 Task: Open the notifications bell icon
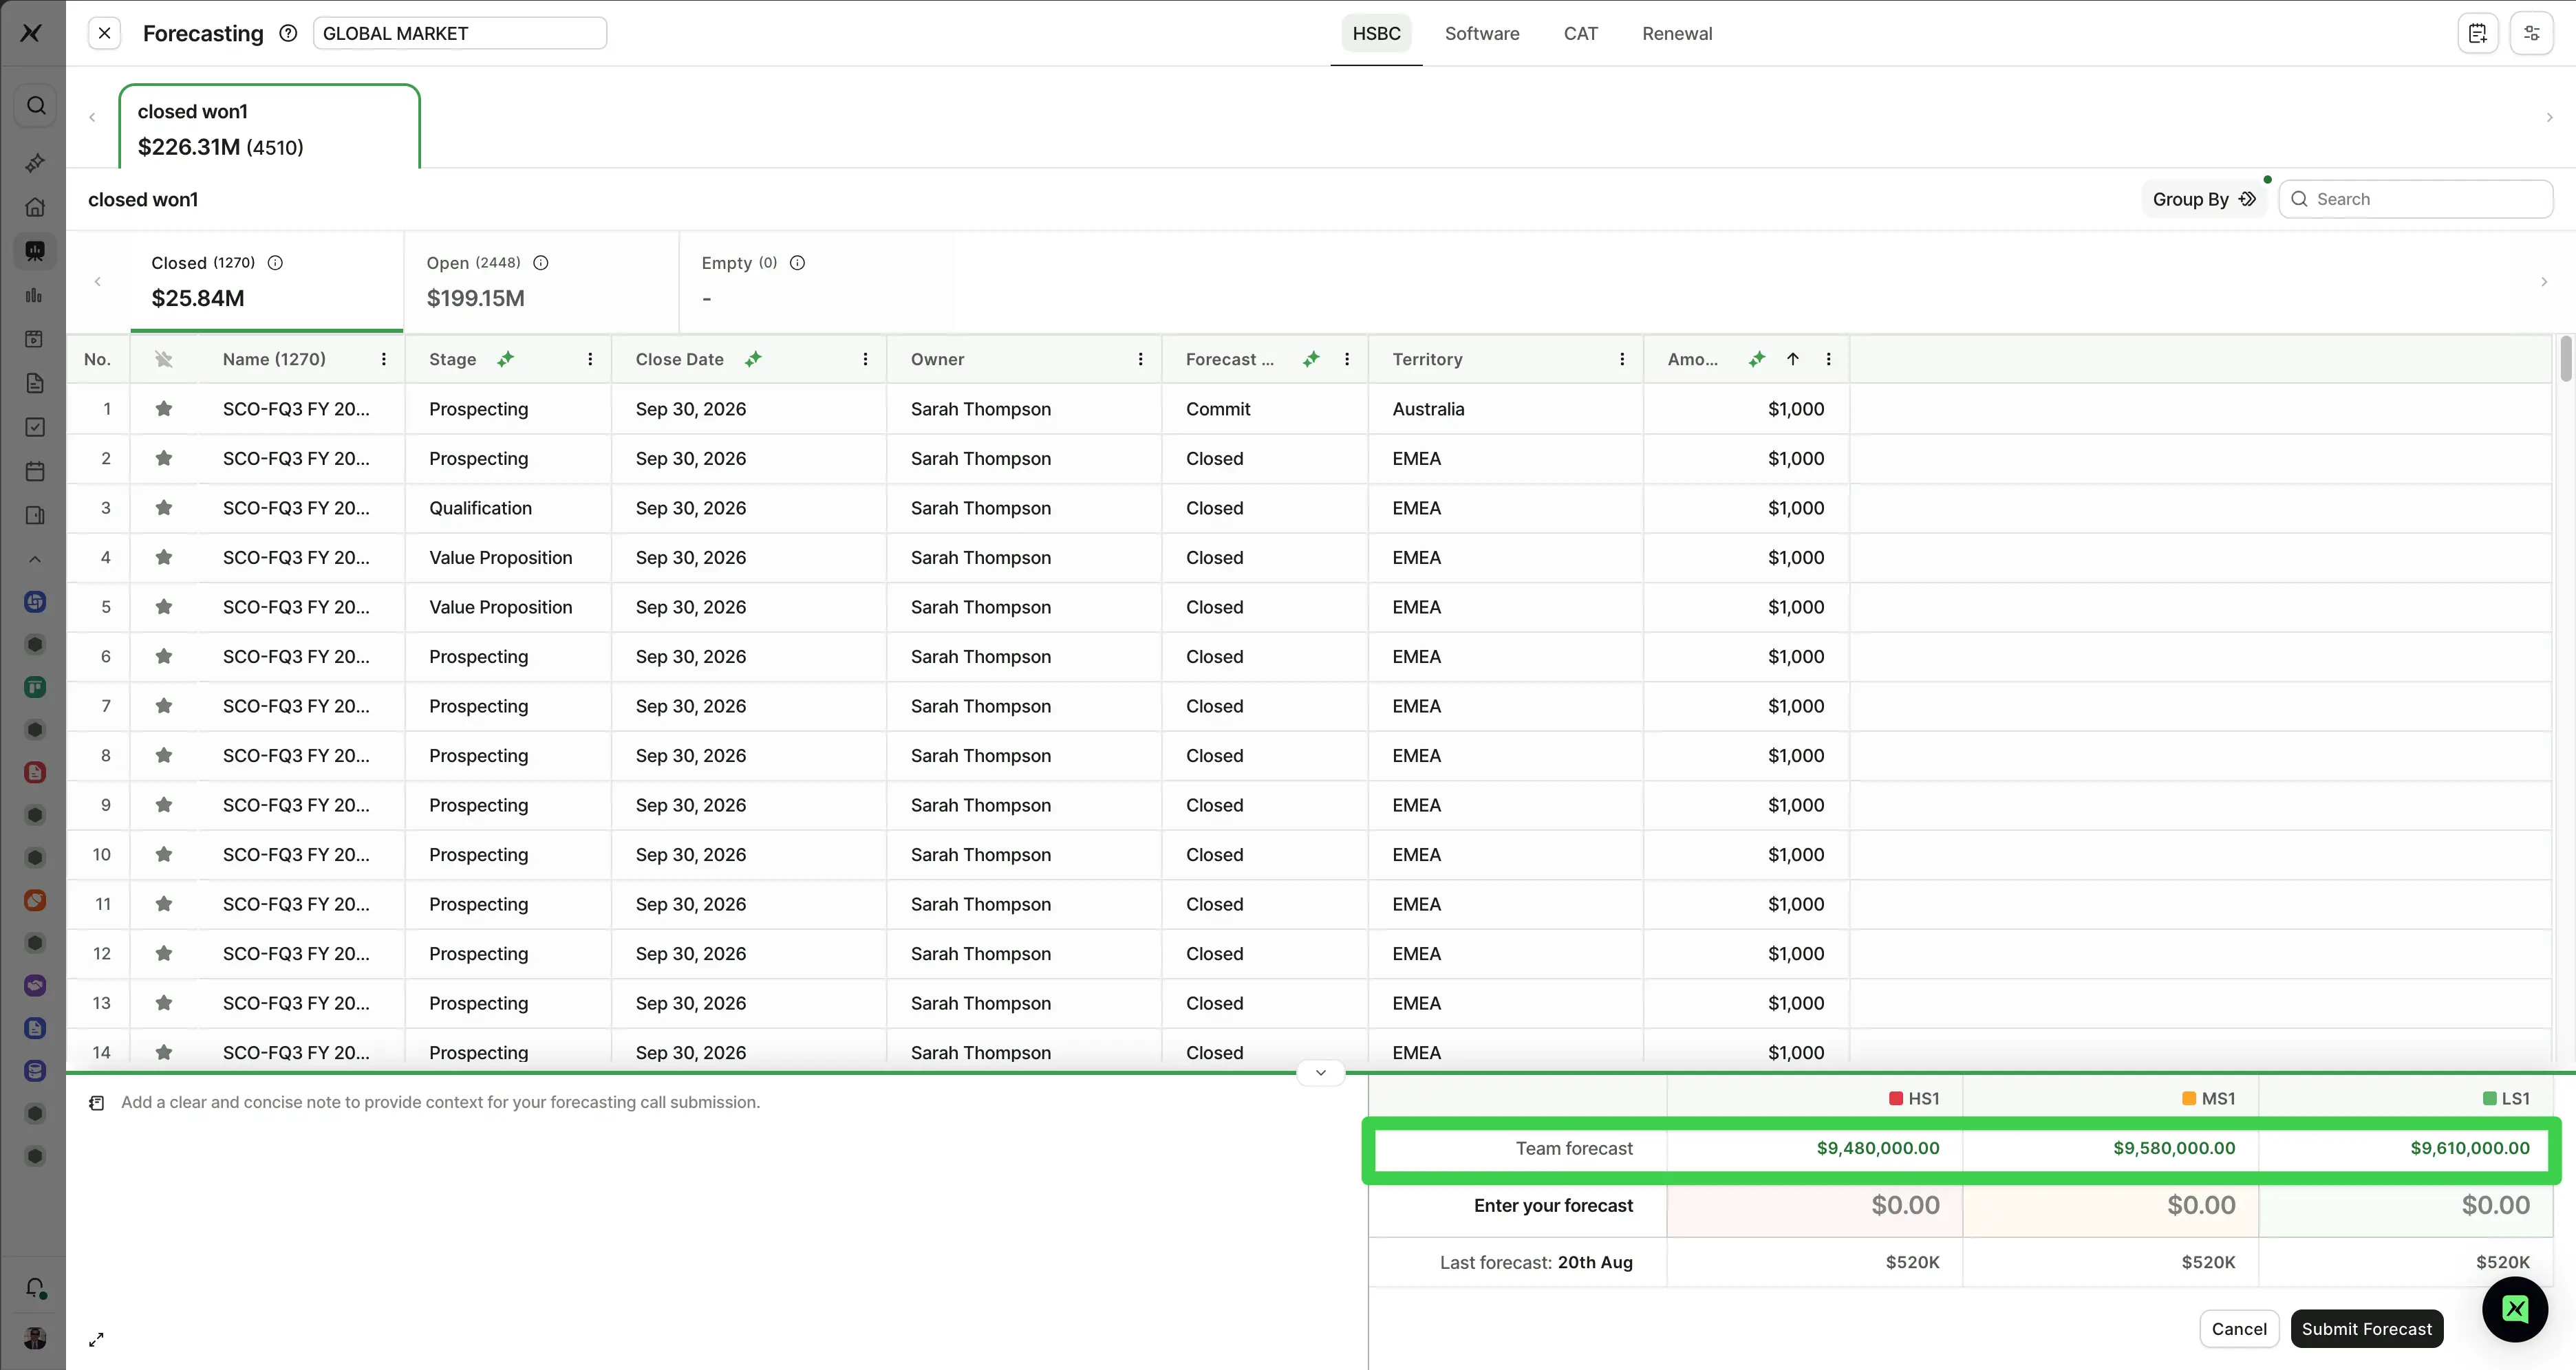tap(35, 1288)
